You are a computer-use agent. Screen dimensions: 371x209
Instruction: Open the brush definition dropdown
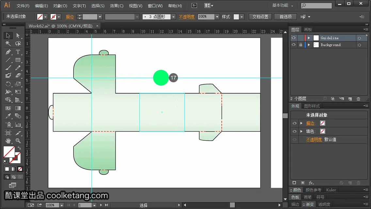pos(173,17)
